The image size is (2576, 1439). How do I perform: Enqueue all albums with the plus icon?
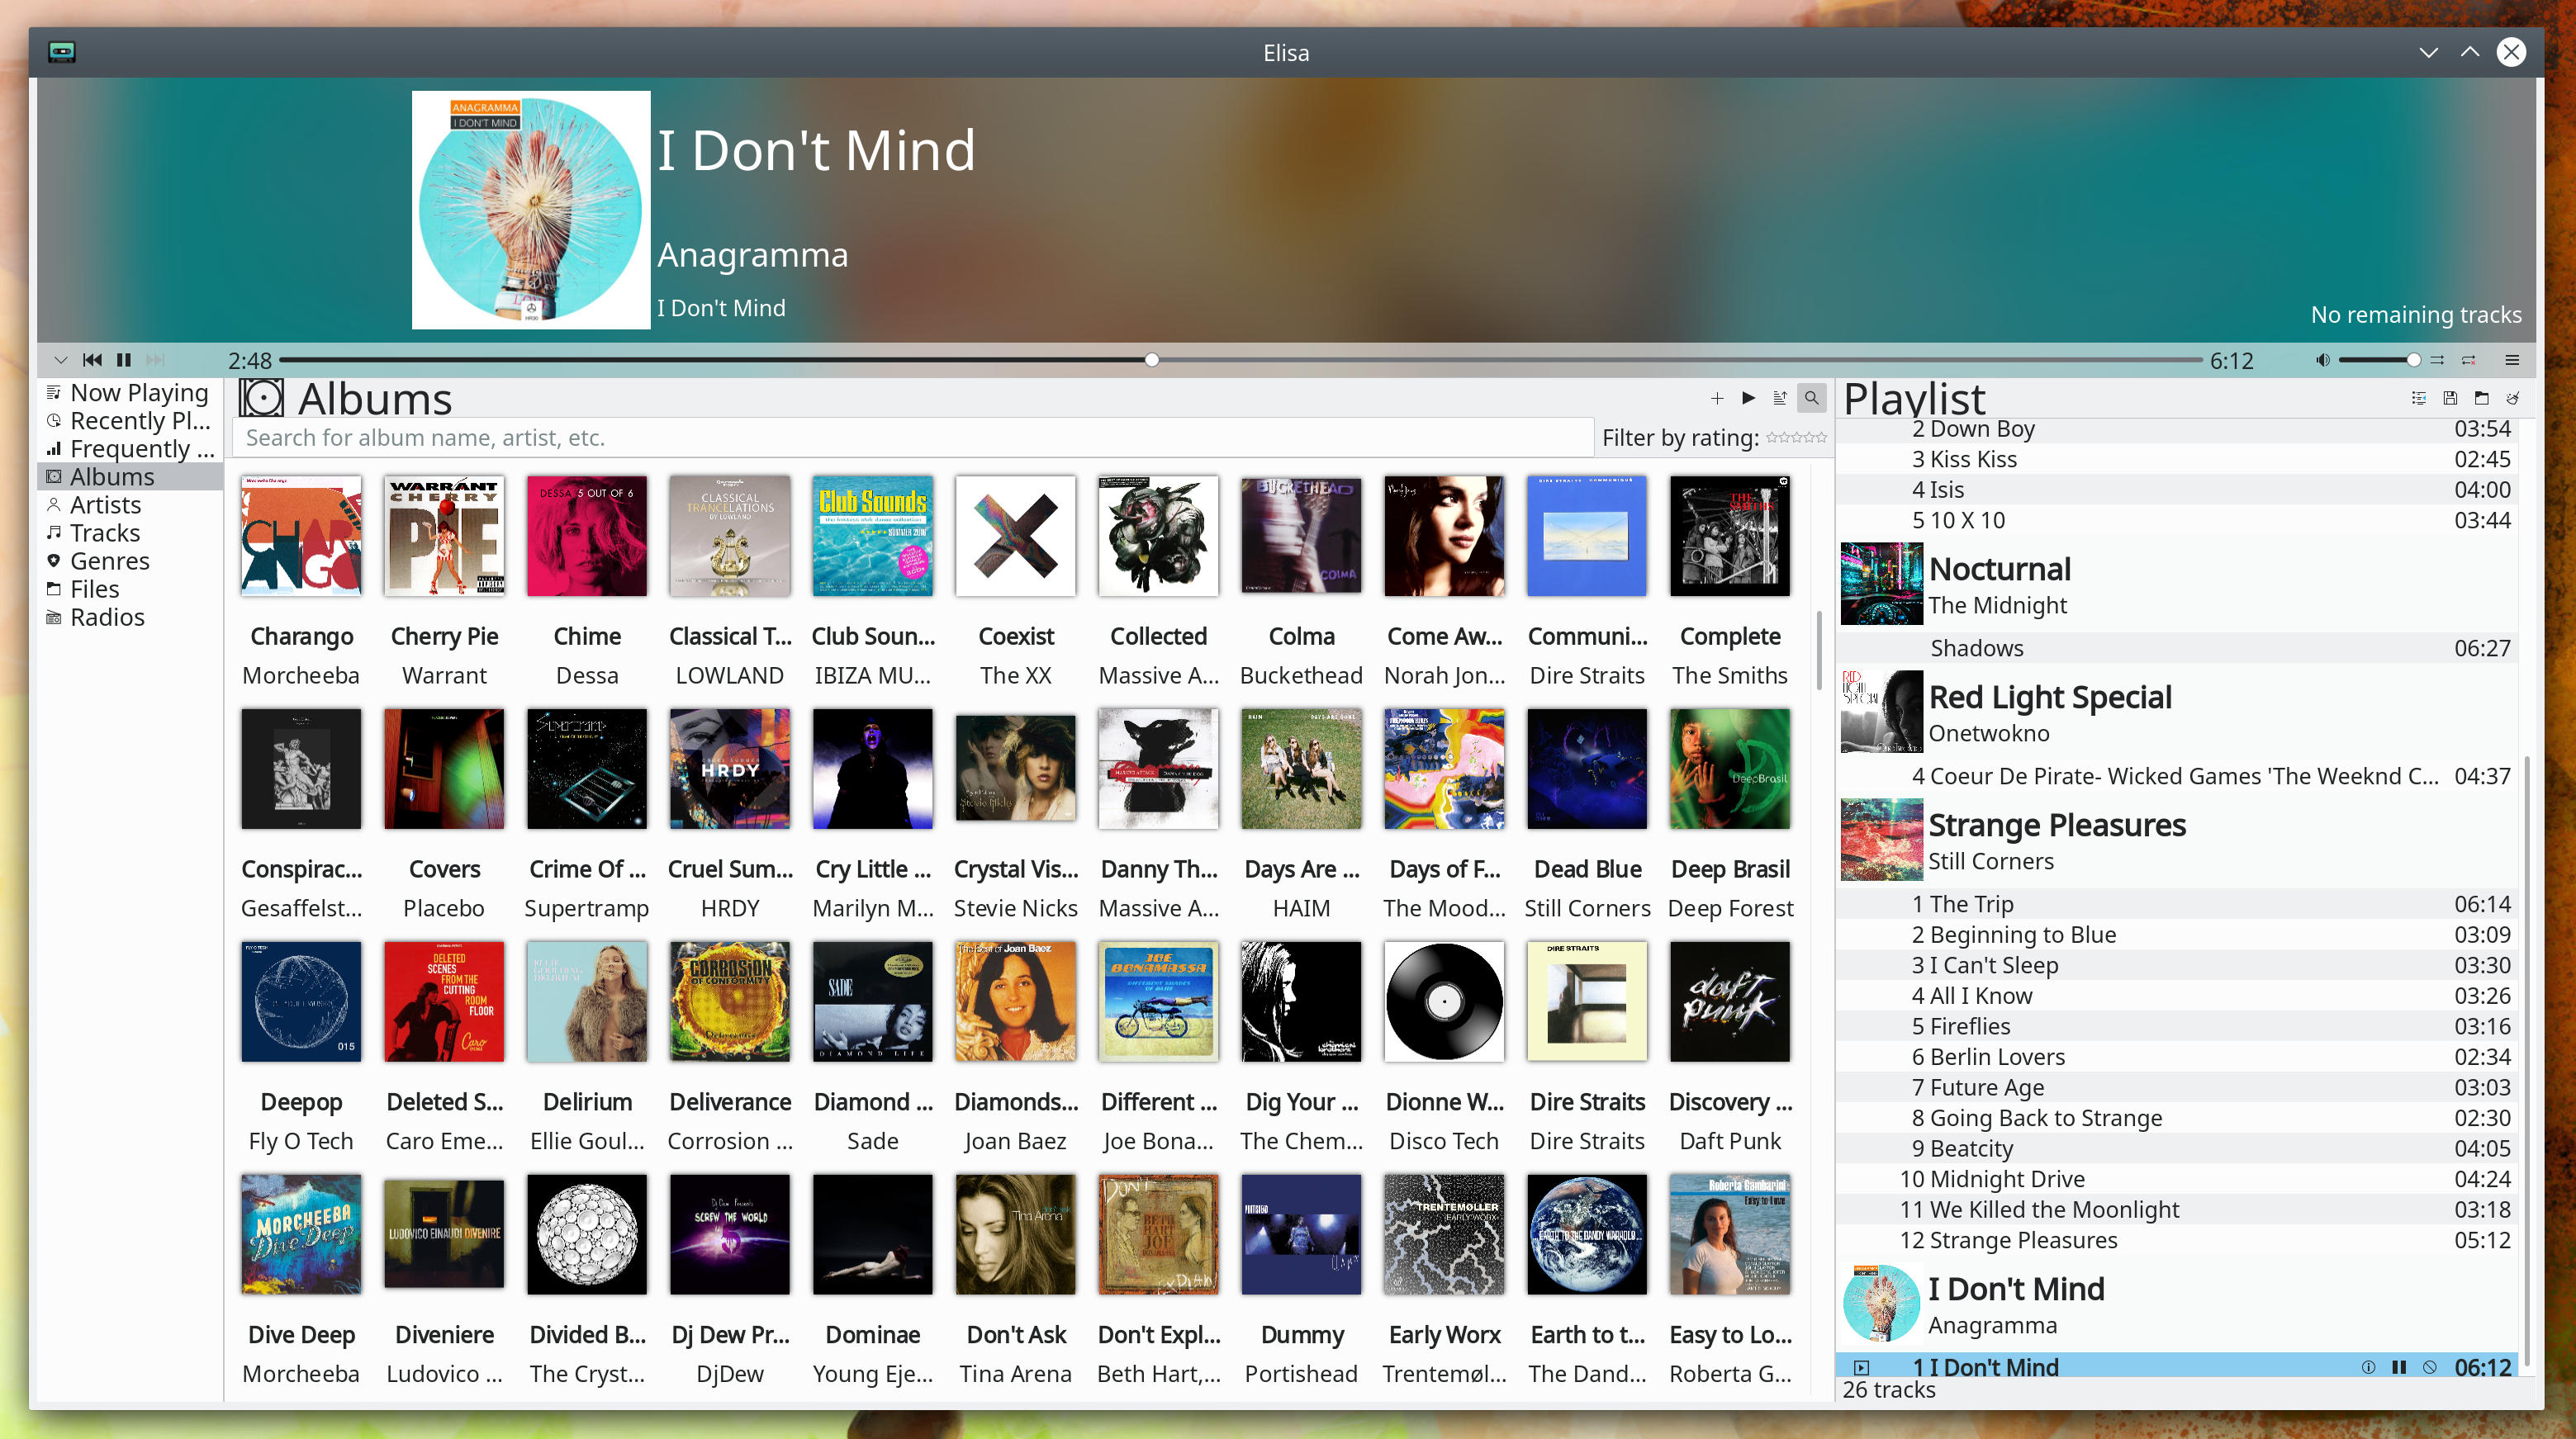coord(1716,398)
